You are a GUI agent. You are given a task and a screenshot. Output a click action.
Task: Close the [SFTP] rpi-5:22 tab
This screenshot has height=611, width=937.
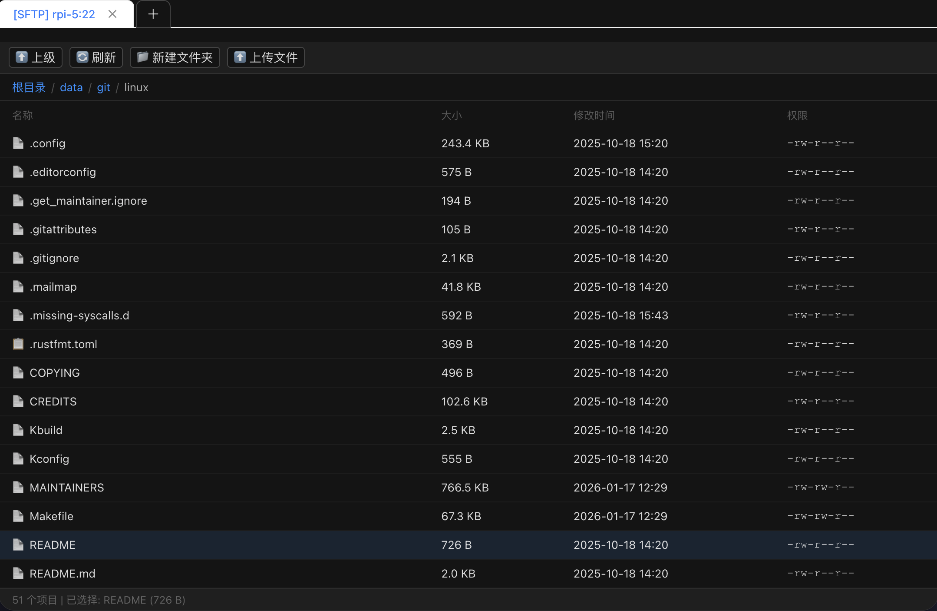112,14
